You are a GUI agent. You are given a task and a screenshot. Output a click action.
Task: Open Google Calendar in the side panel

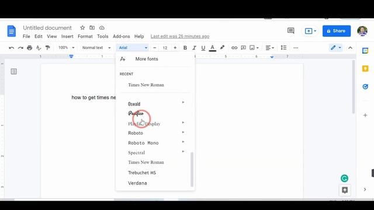pyautogui.click(x=365, y=51)
